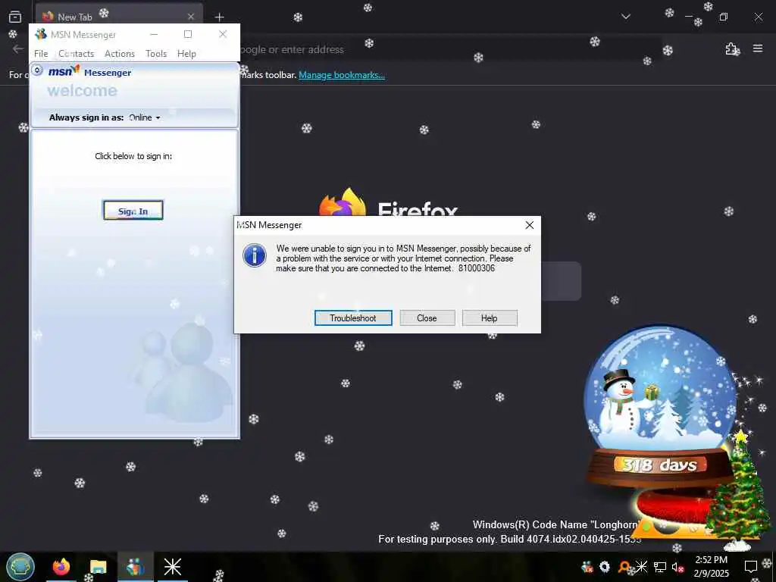Select the New Tab tab in Firefox
This screenshot has width=776, height=582.
click(119, 17)
